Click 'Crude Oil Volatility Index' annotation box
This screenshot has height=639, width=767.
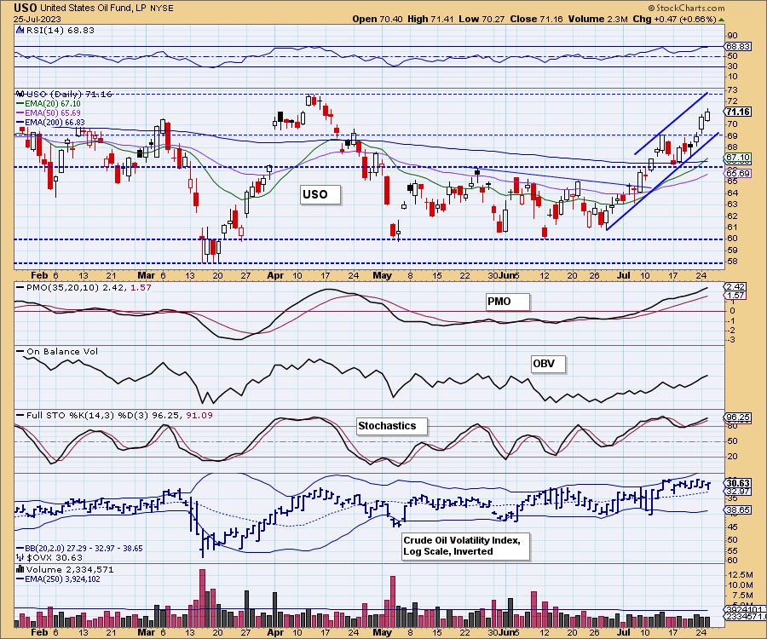[465, 546]
